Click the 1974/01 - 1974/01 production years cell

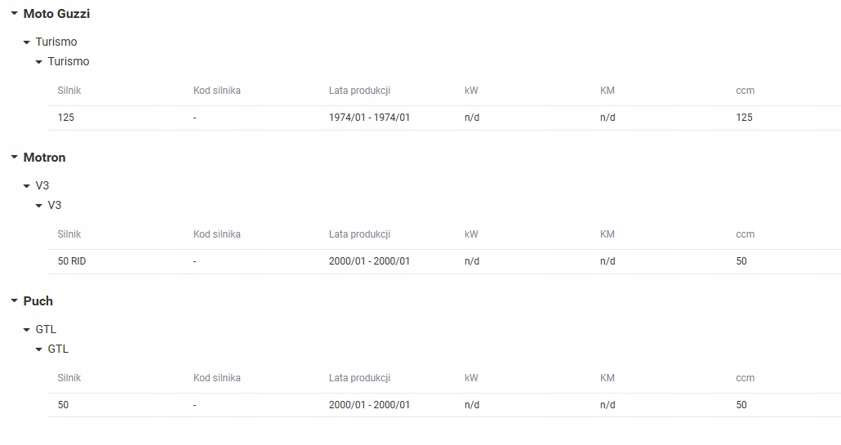[x=369, y=118]
